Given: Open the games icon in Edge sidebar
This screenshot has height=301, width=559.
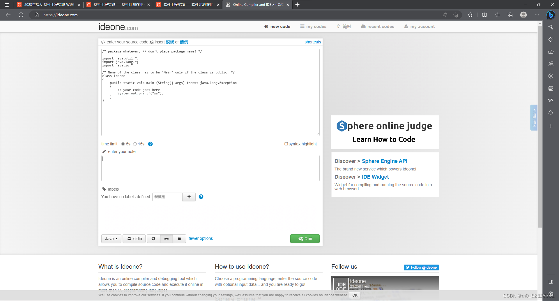Looking at the screenshot, I should tap(551, 64).
